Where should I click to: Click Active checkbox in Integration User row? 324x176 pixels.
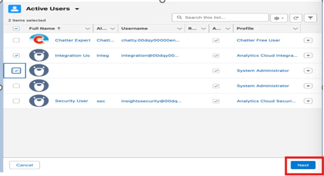click(x=216, y=56)
